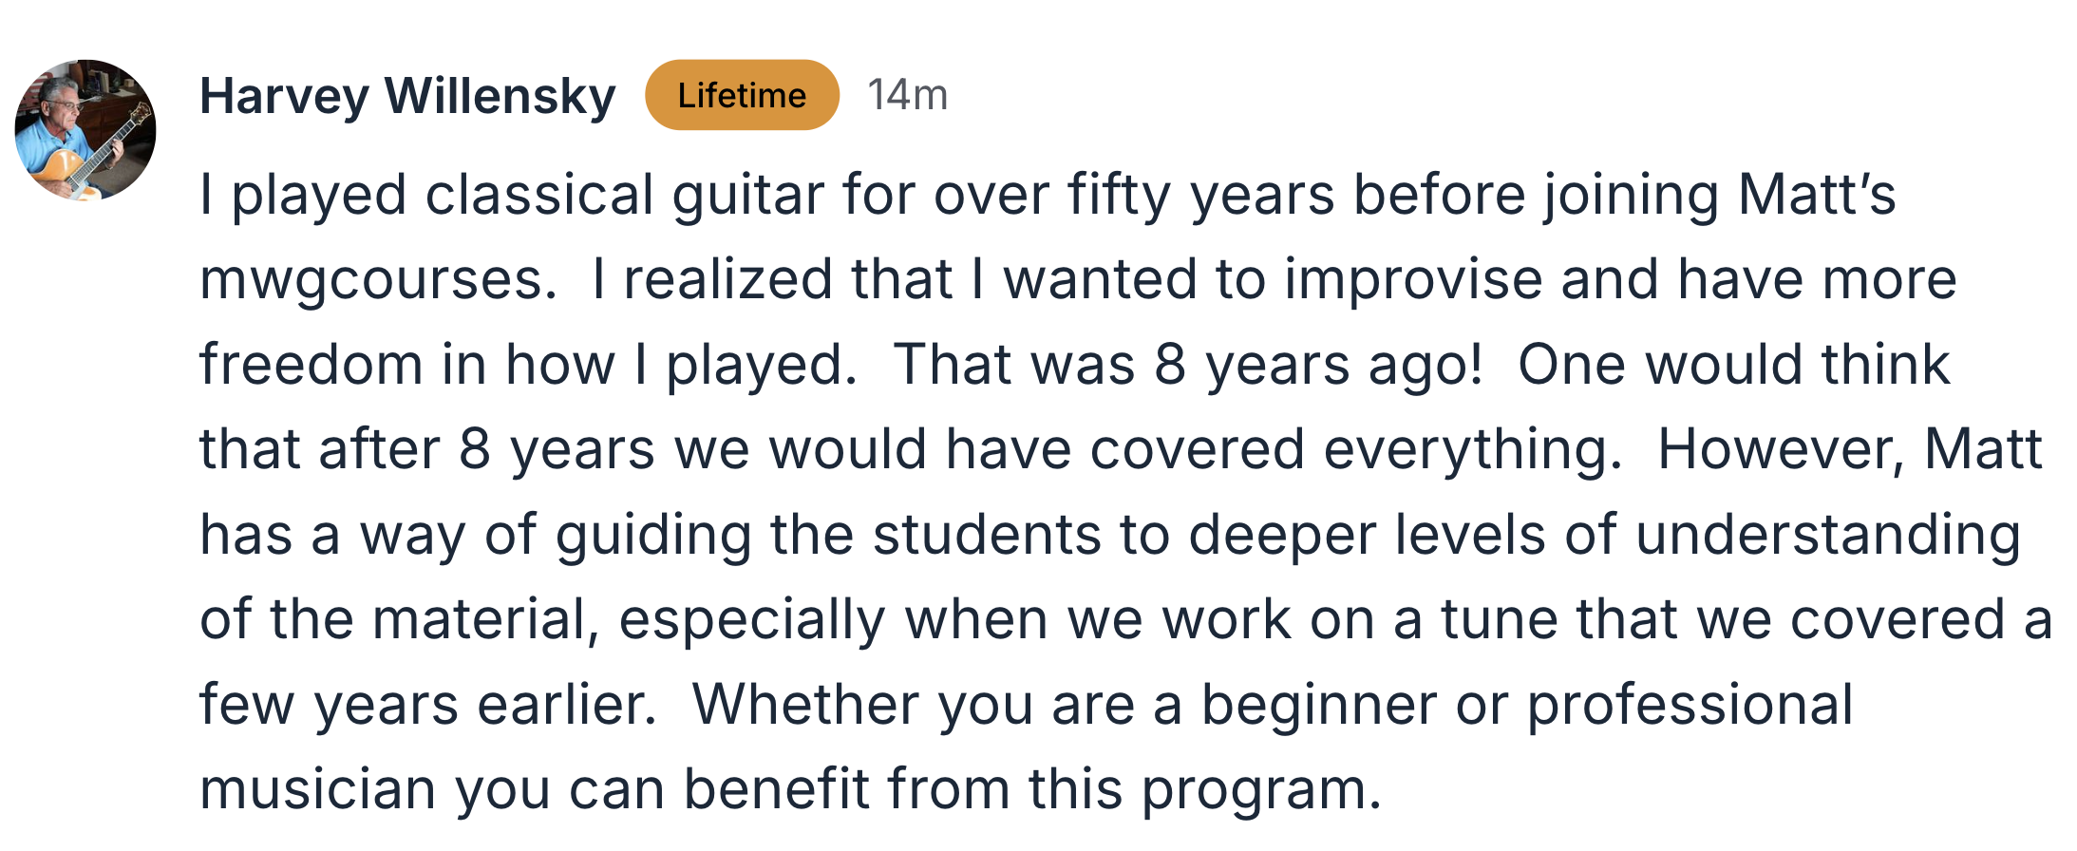The image size is (2077, 851).
Task: Click the word "everything." in the comment
Action: 1473,450
